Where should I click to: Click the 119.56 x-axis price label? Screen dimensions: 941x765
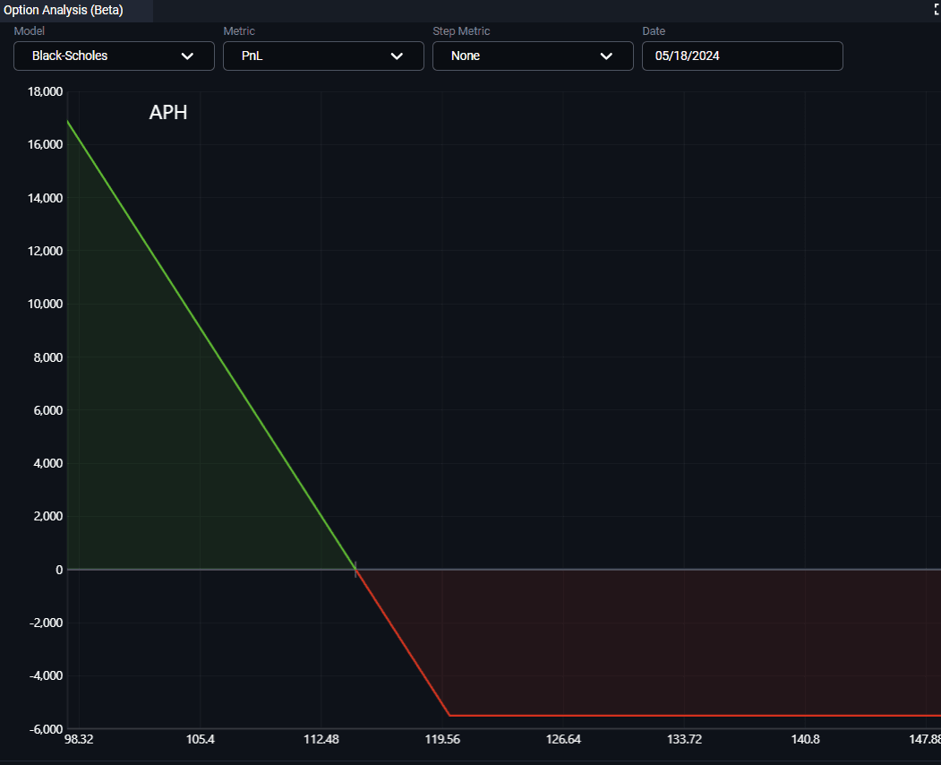[442, 739]
